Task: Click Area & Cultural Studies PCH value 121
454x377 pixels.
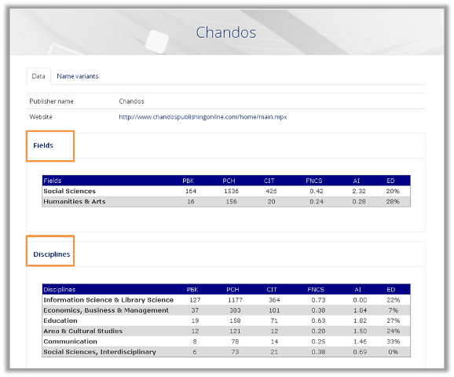Action: tap(235, 331)
